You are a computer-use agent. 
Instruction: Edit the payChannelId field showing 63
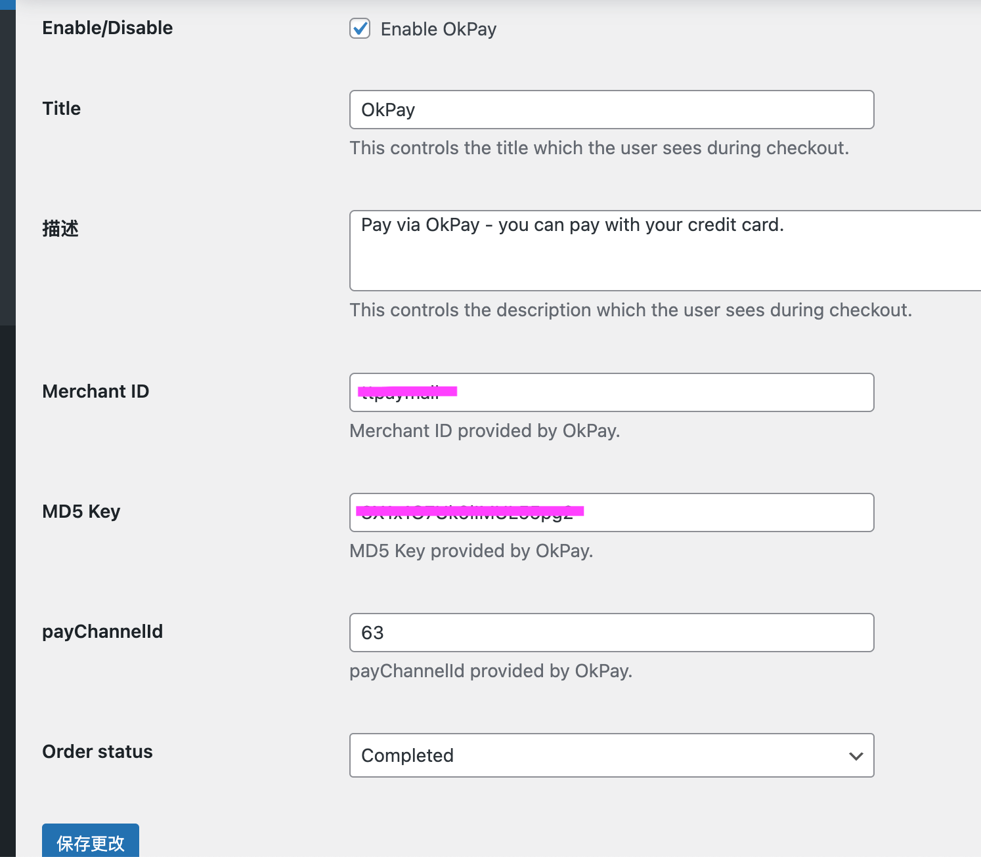611,633
